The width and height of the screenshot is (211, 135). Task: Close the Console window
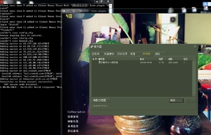[x=108, y=1]
